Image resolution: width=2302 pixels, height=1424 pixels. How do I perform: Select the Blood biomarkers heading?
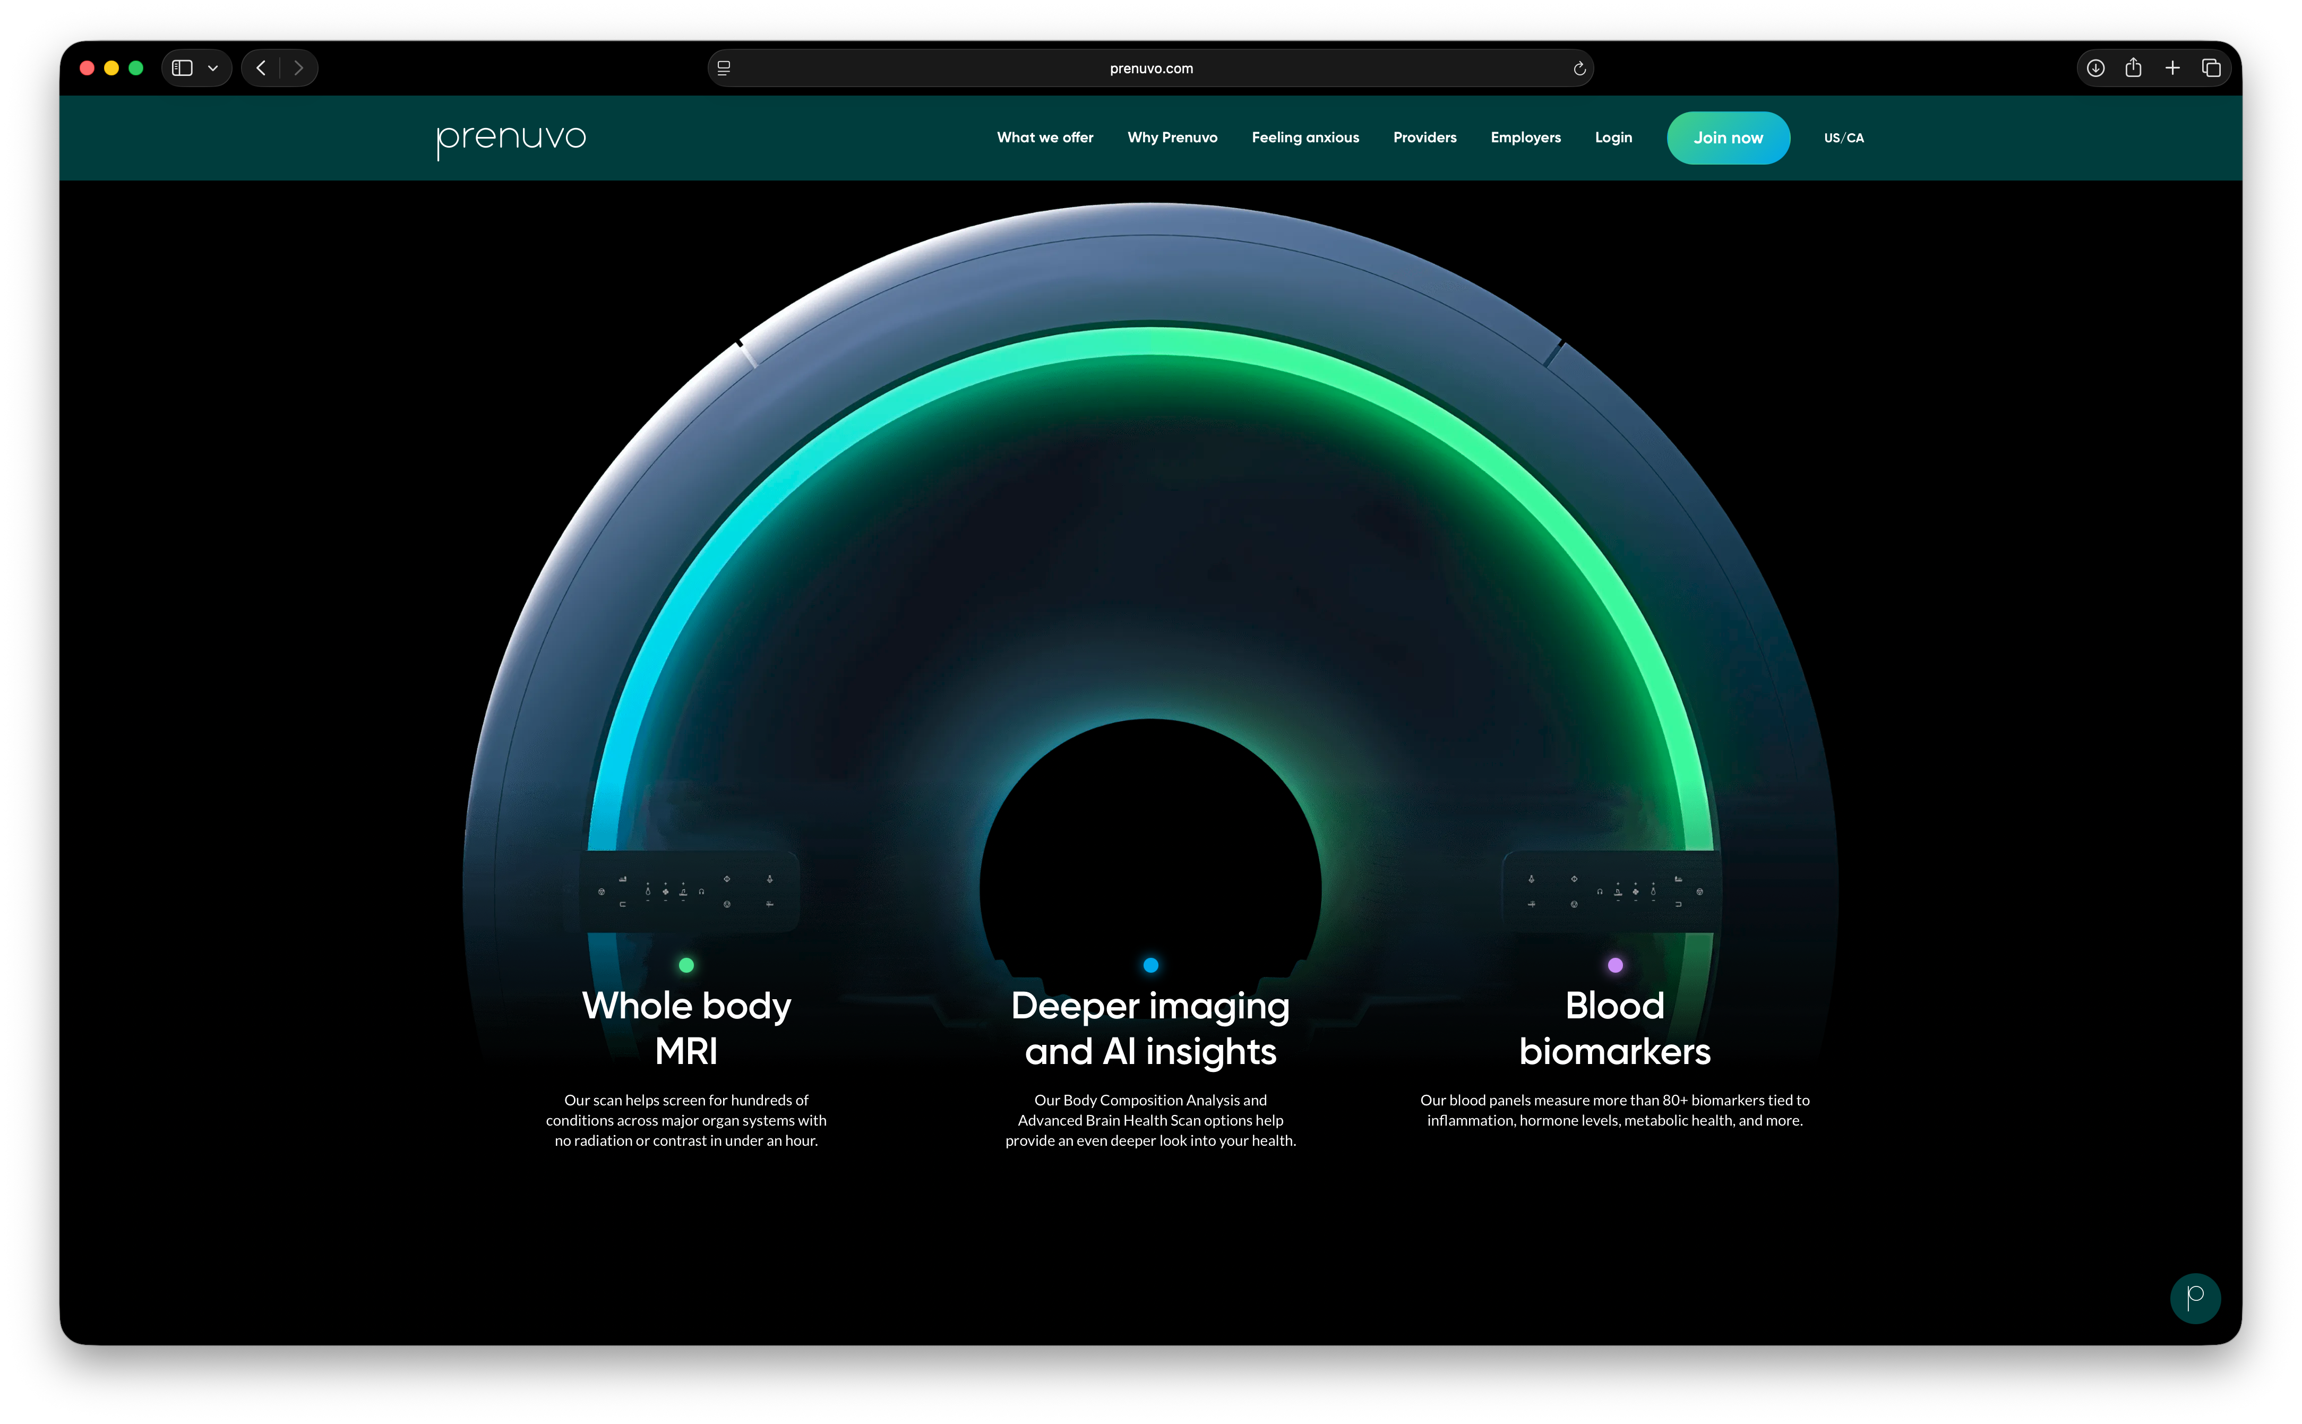[x=1614, y=1028]
